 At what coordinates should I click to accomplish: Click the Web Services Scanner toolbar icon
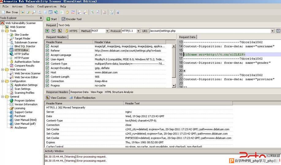[80, 12]
